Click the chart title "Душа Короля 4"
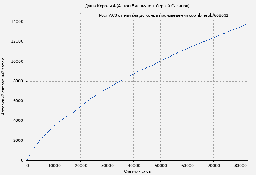The width and height of the screenshot is (256, 175). point(137,6)
